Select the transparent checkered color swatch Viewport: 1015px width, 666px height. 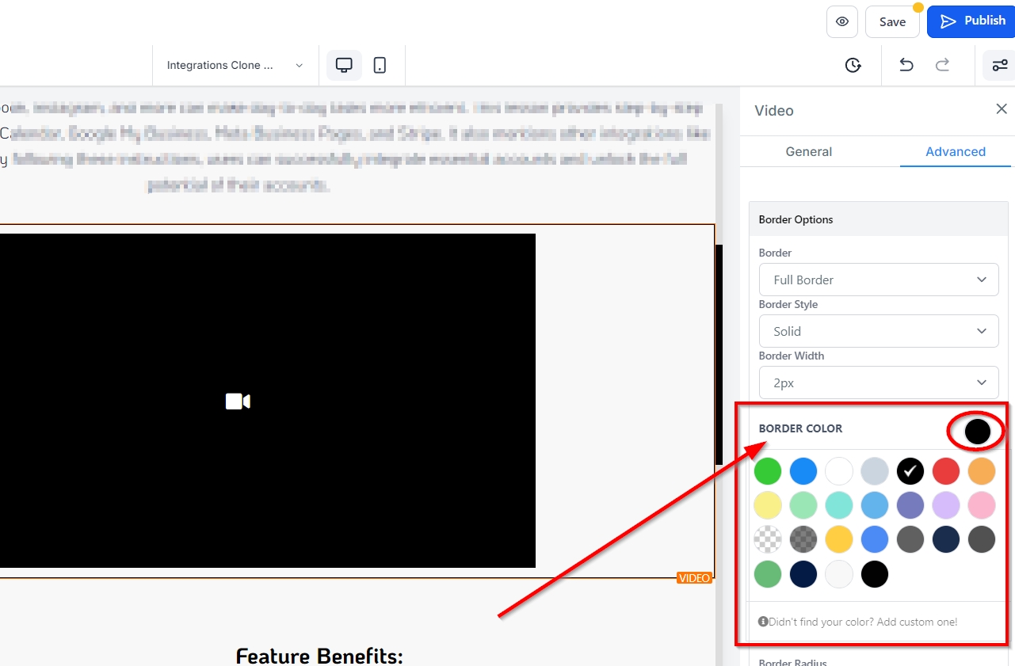click(x=768, y=539)
